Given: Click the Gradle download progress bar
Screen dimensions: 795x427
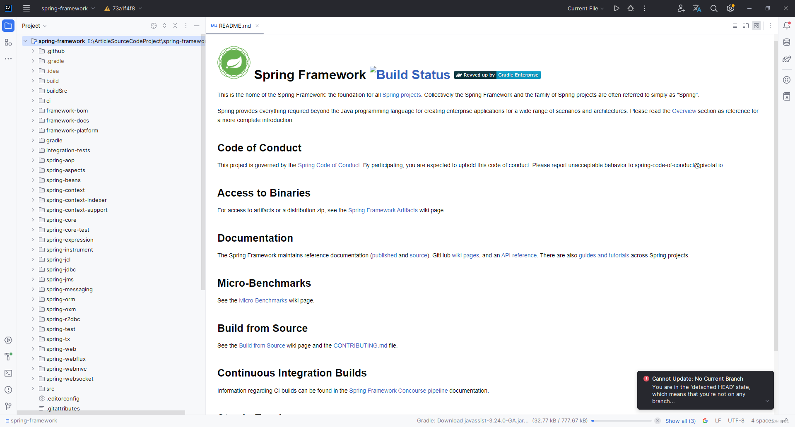Looking at the screenshot, I should (621, 421).
